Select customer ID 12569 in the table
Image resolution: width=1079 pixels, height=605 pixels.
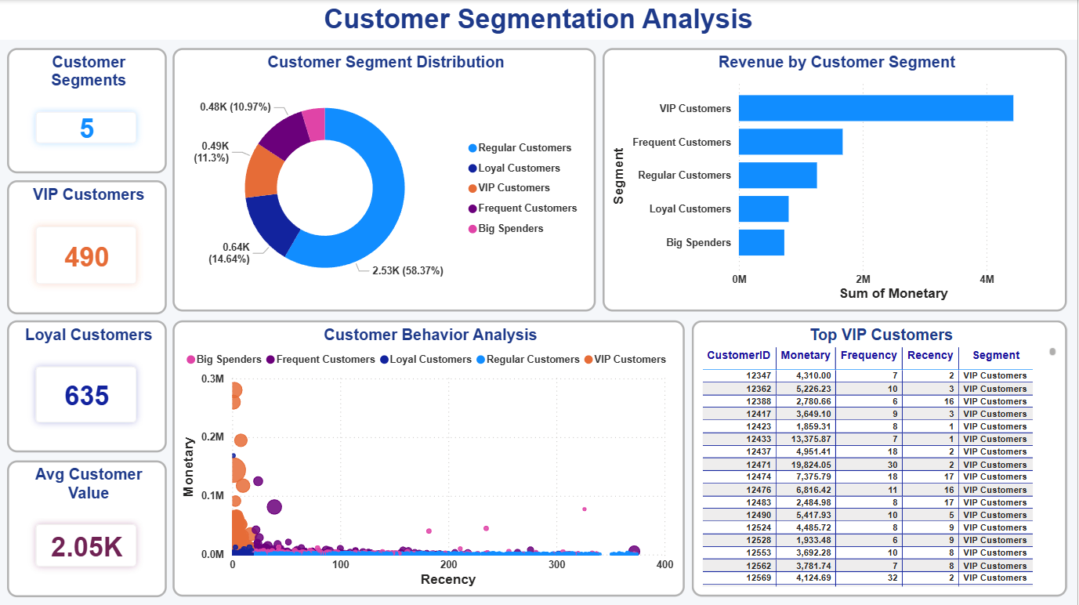pyautogui.click(x=759, y=578)
